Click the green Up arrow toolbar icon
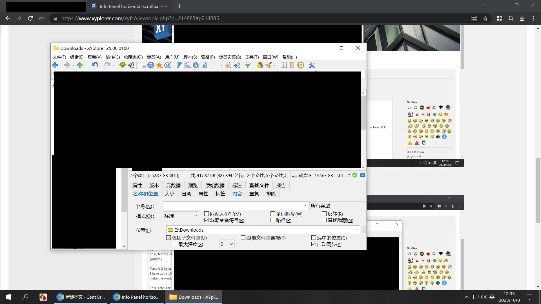This screenshot has width=541, height=304. [80, 65]
